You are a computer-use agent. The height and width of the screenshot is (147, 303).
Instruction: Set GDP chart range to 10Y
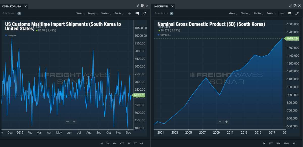coord(263,143)
